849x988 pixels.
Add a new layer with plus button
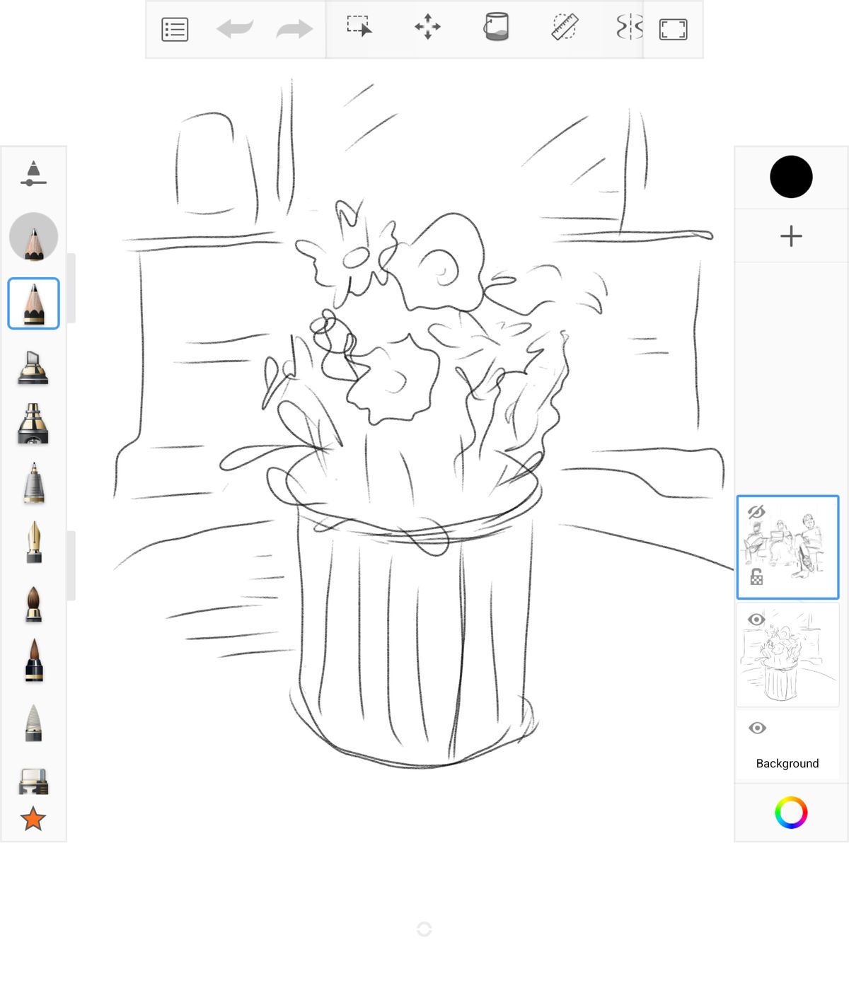pos(791,236)
